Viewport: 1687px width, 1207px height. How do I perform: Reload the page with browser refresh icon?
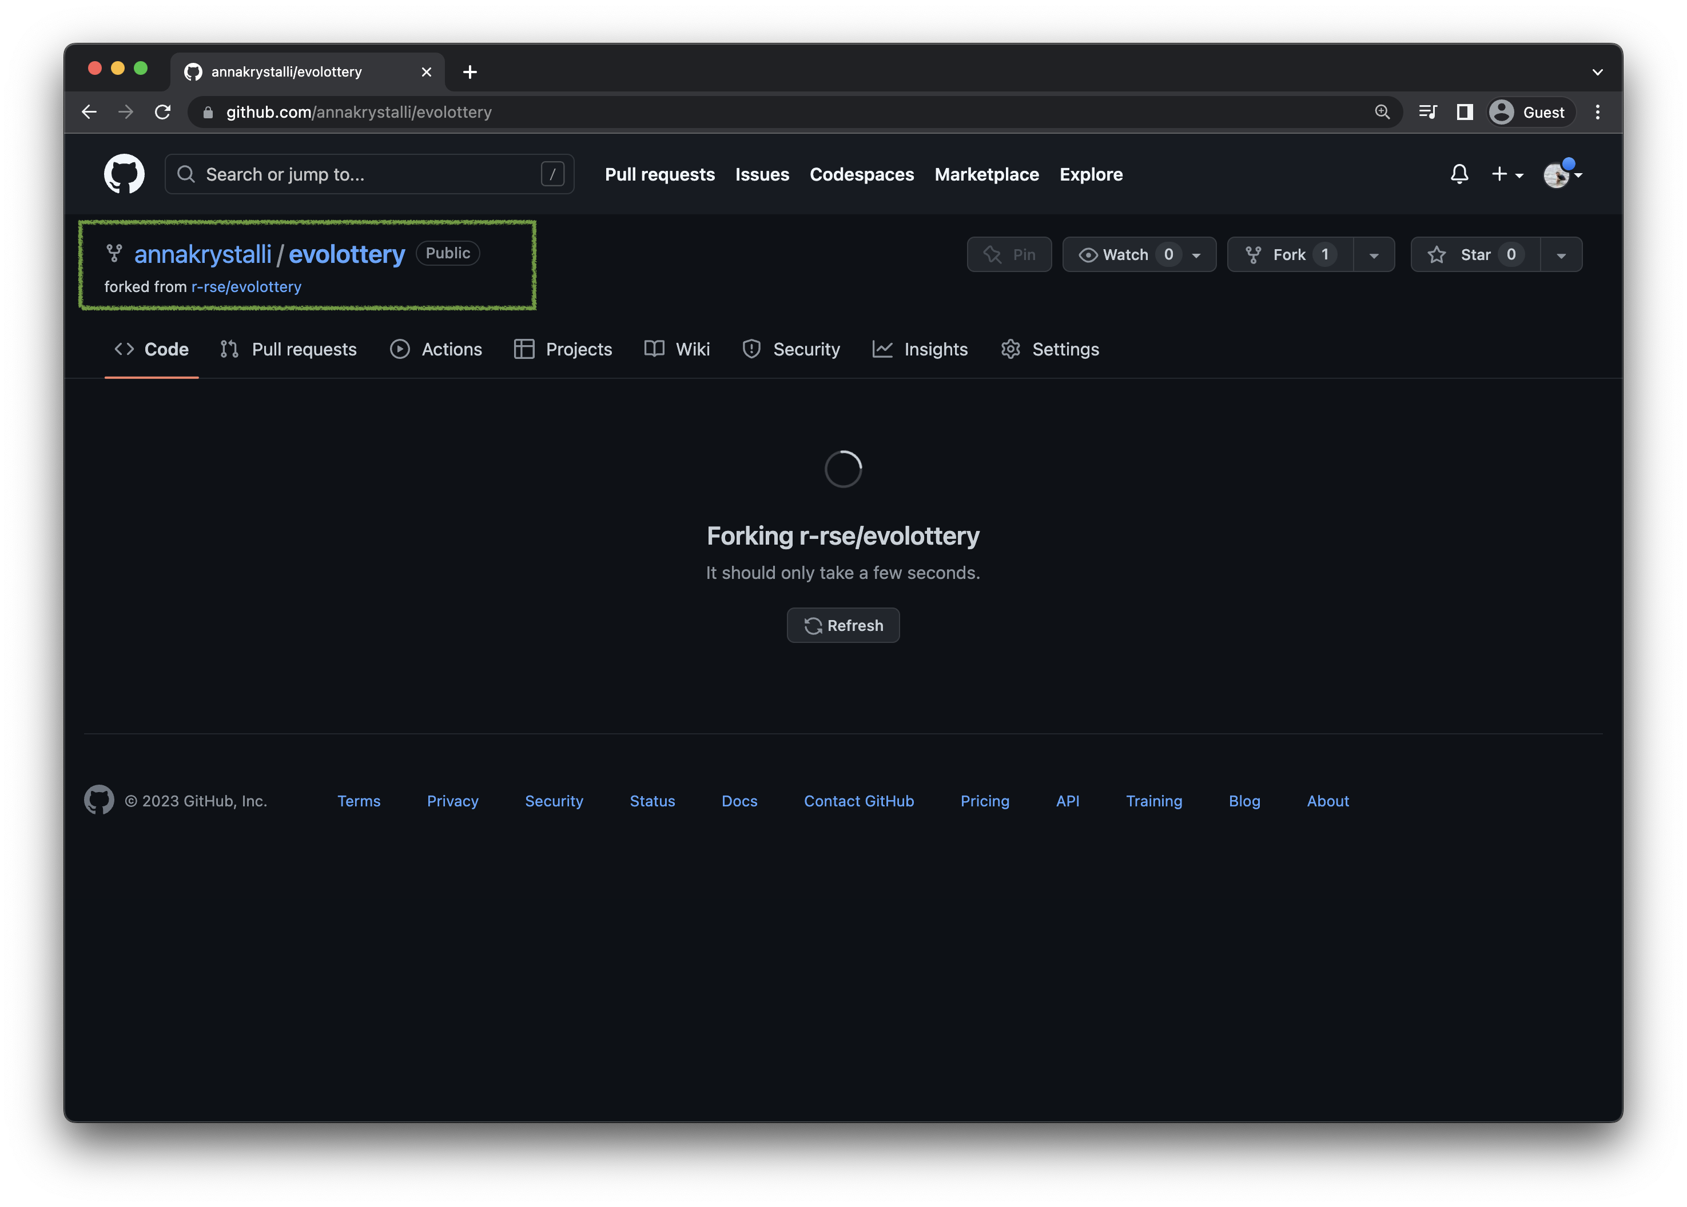[163, 112]
